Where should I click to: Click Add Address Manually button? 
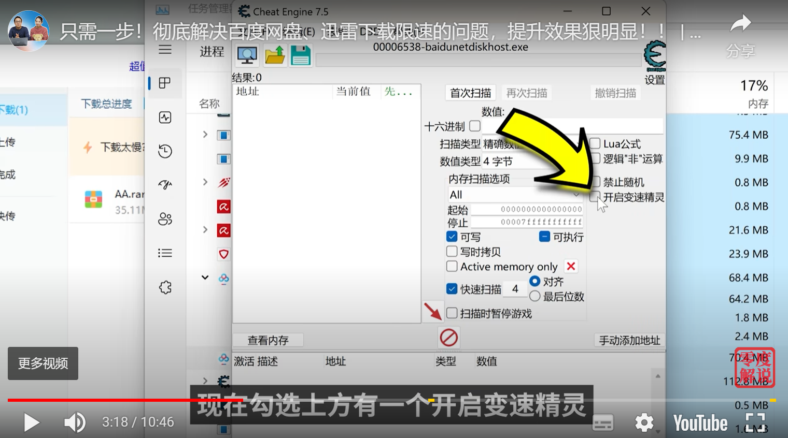coord(629,340)
